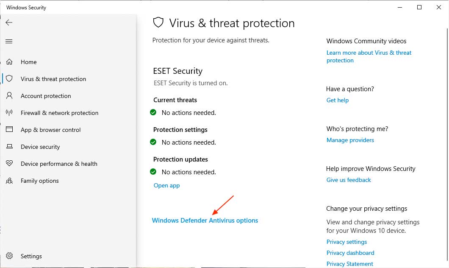Maximize the Windows Security window

[419, 7]
